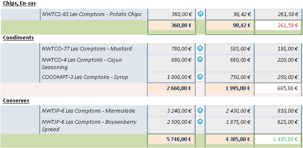Click the blue icon beside Cajun Seasoning
The height and width of the screenshot is (148, 303).
pos(200,60)
